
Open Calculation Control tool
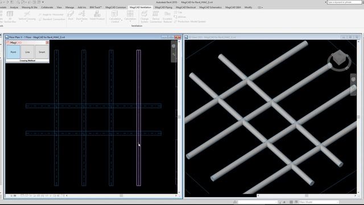click(x=115, y=17)
